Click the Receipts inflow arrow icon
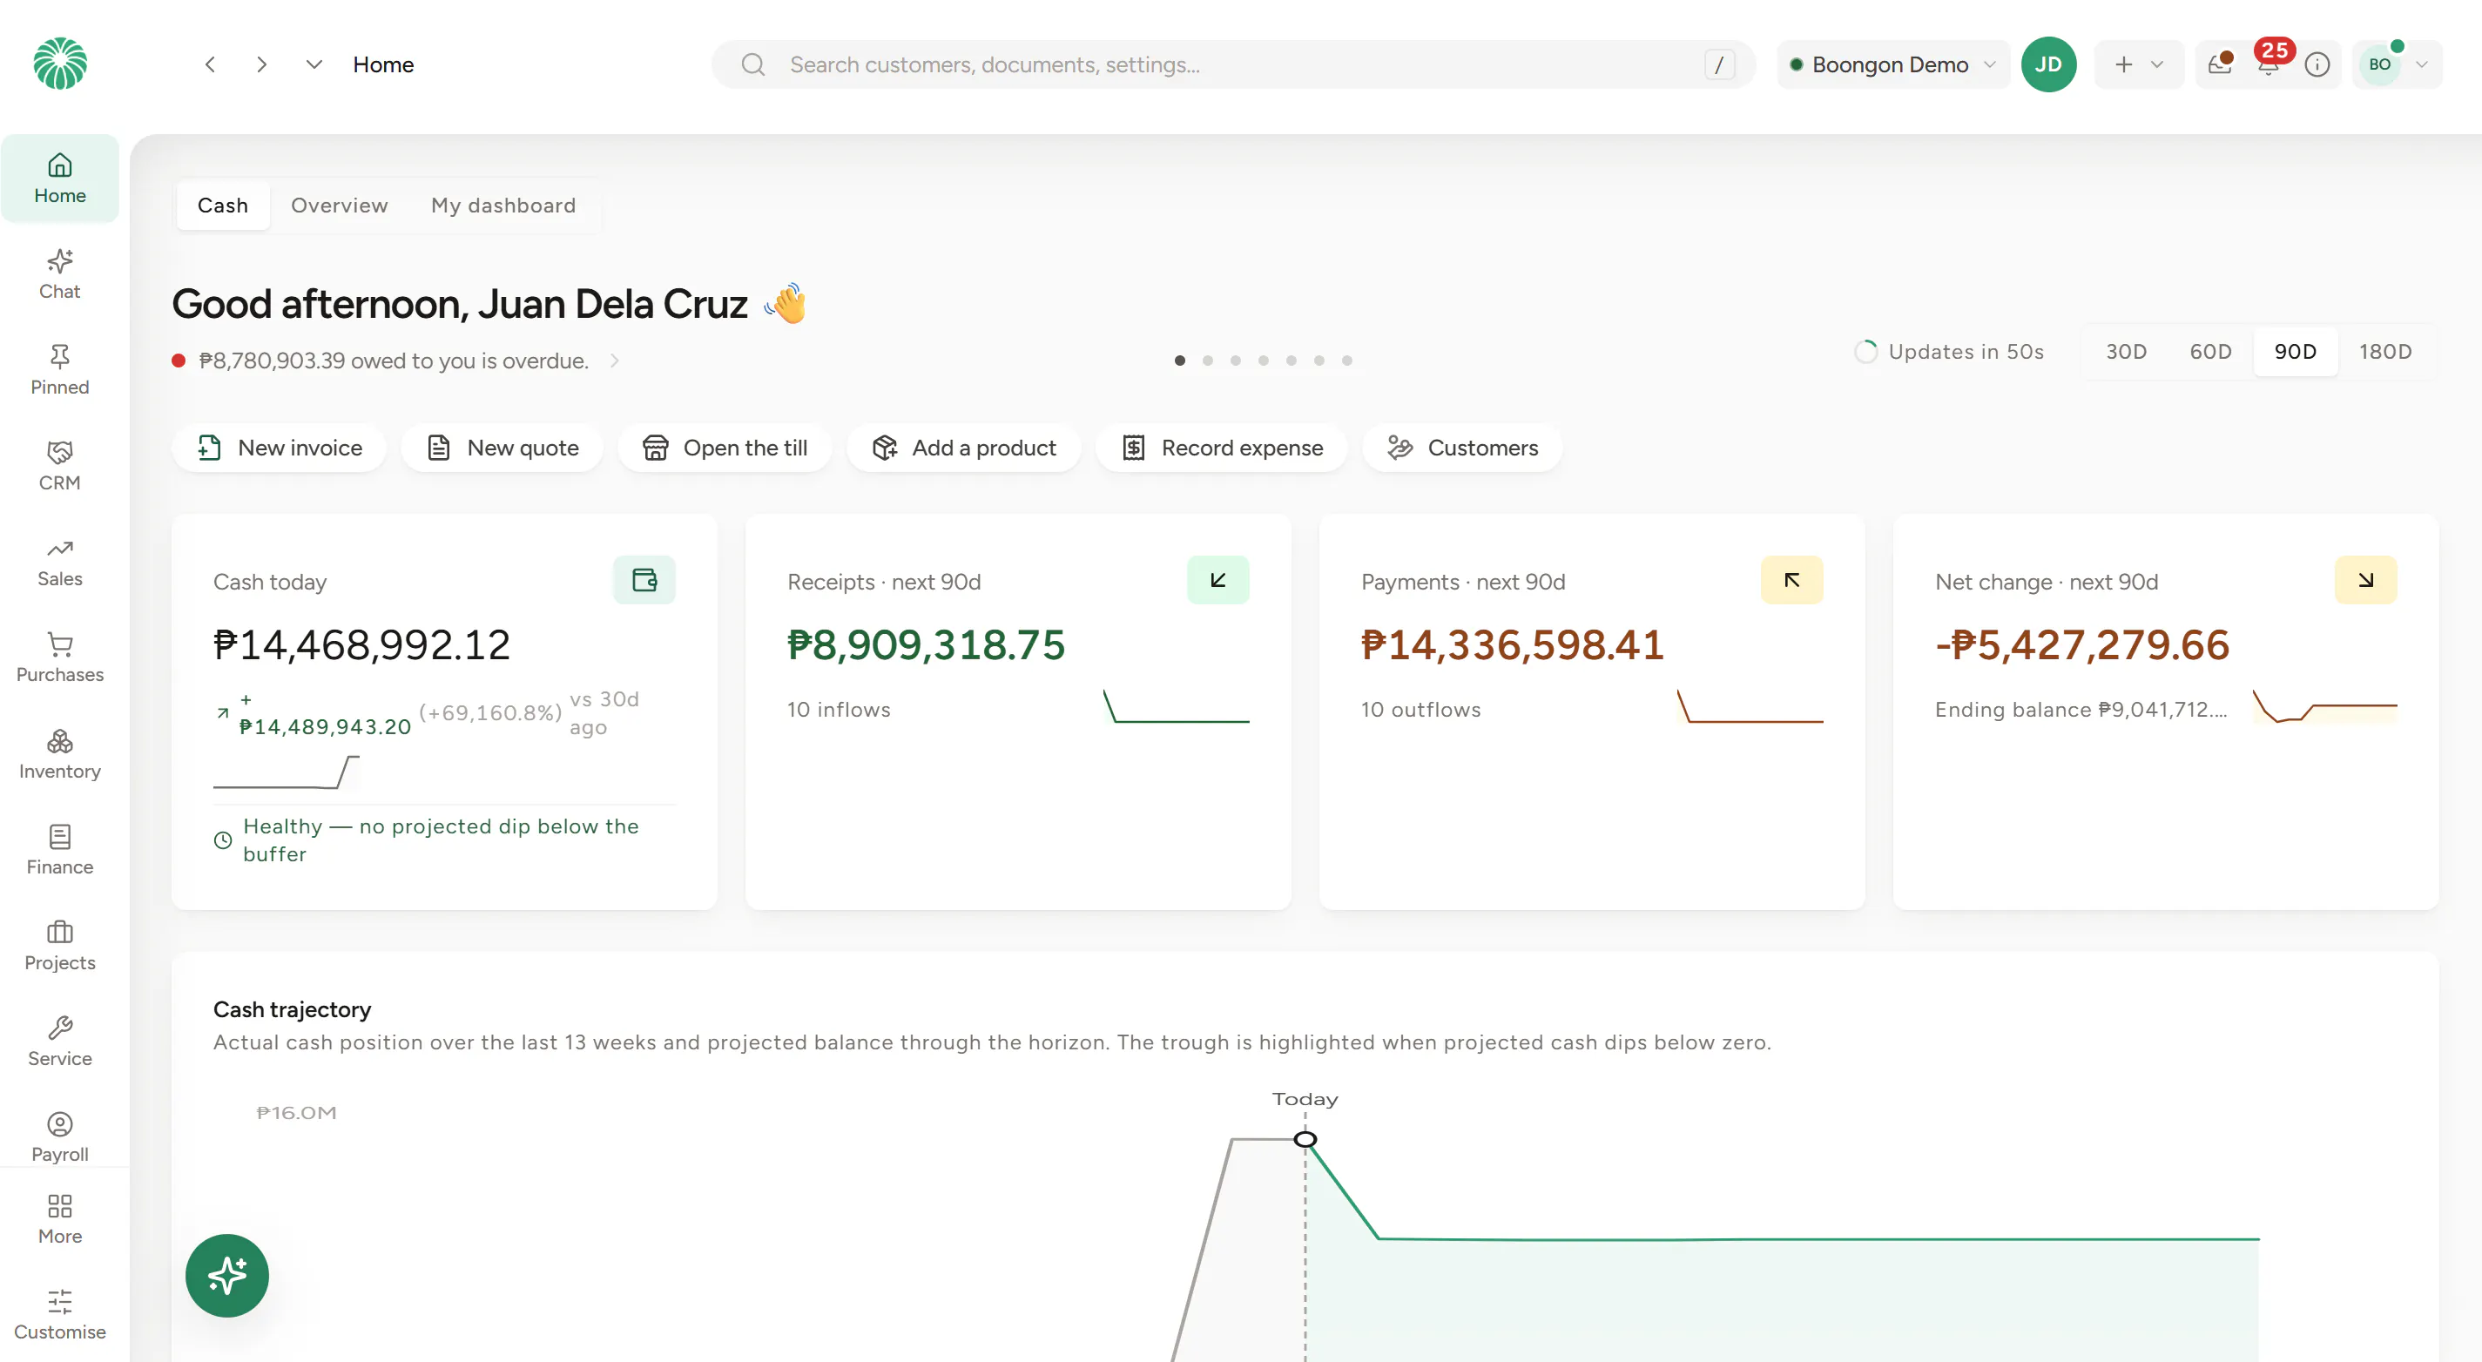The width and height of the screenshot is (2482, 1362). coord(1217,580)
